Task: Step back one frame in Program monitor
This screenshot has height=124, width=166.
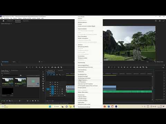Action: 121,67
